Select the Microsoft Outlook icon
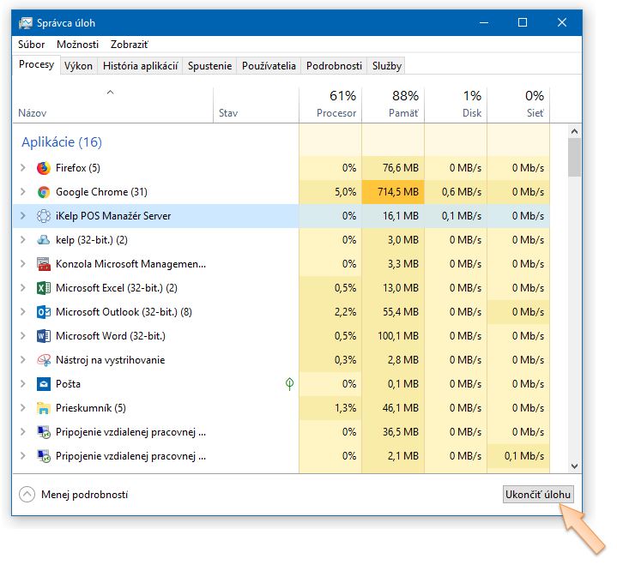Viewport: 617px width, 571px height. tap(44, 312)
